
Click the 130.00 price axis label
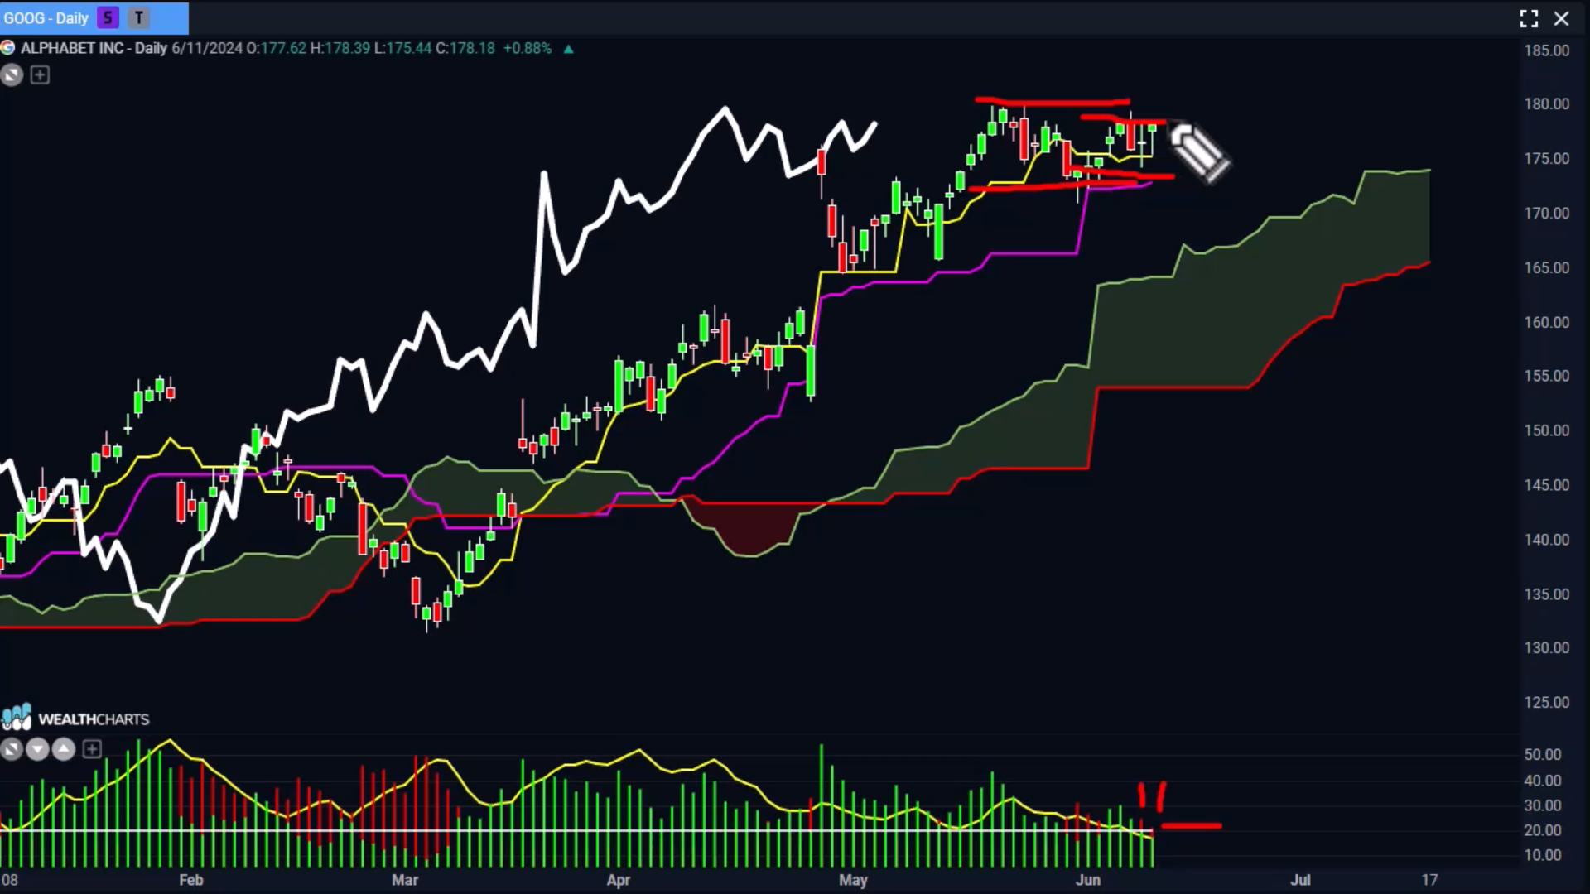click(x=1546, y=648)
